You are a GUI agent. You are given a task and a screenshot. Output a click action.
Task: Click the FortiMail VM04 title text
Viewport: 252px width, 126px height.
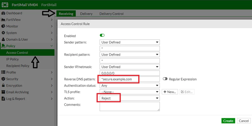click(x=25, y=5)
